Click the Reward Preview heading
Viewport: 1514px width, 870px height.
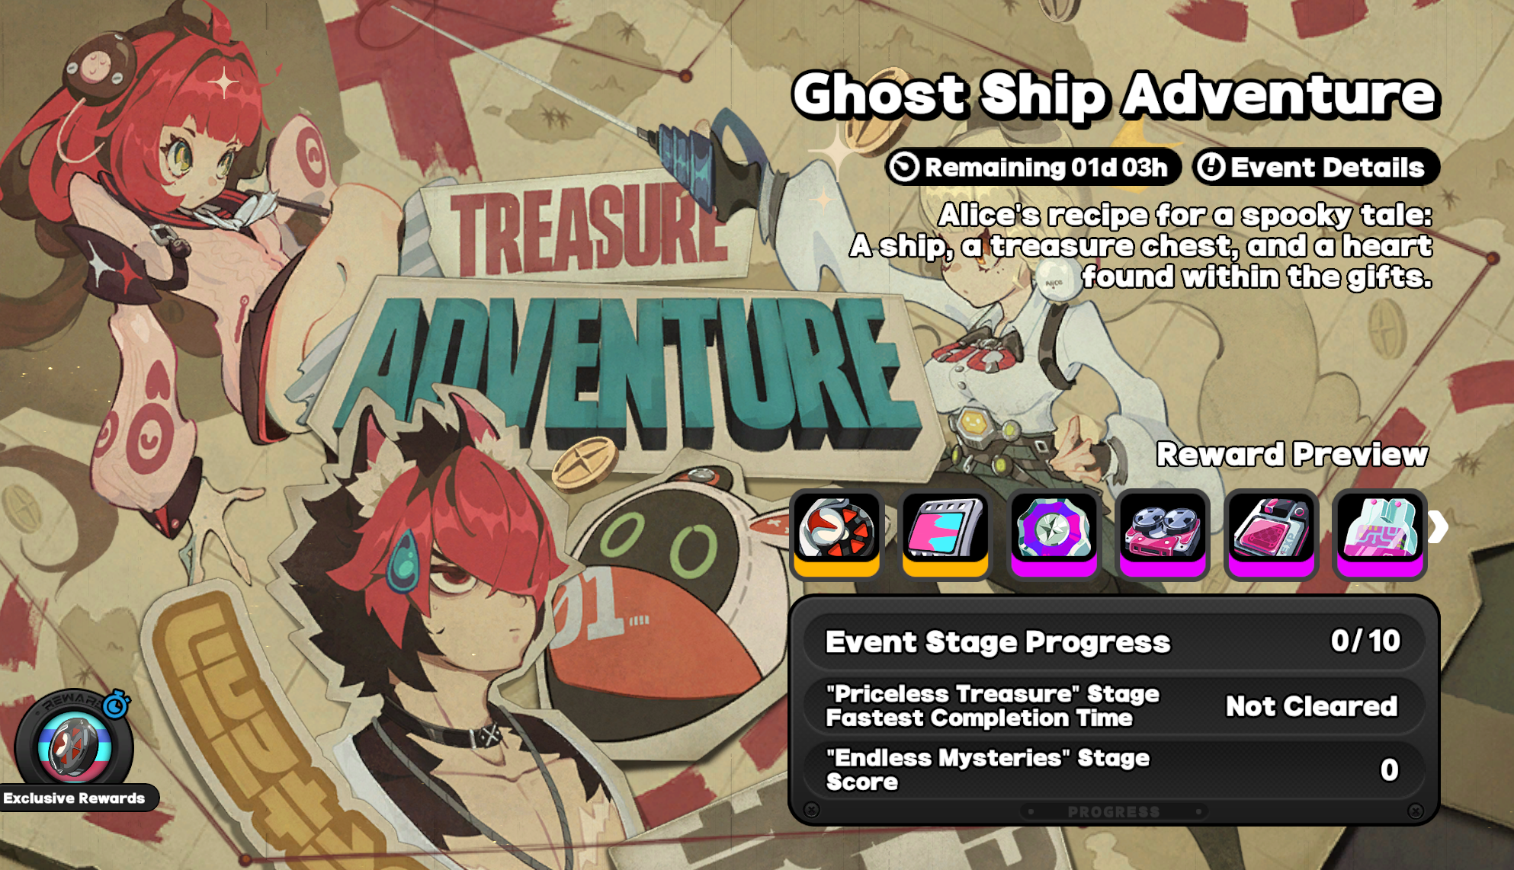tap(1292, 455)
